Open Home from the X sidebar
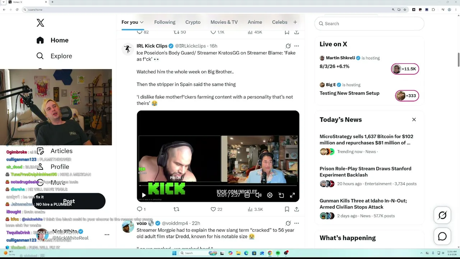Screen dimensions: 460x259 (x=52, y=40)
